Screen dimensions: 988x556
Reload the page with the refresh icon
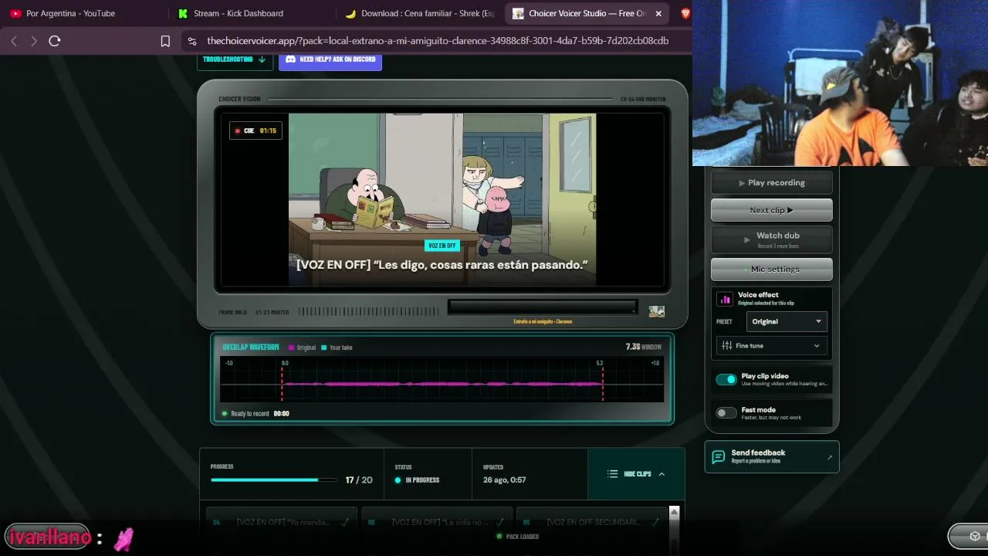tap(54, 41)
